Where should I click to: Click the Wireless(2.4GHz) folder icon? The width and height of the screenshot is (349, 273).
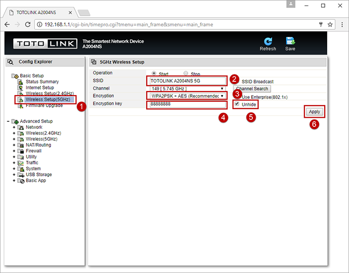pos(21,133)
